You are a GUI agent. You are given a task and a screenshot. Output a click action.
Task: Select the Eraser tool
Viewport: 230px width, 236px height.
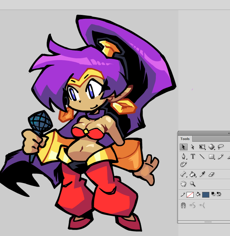tap(211, 174)
